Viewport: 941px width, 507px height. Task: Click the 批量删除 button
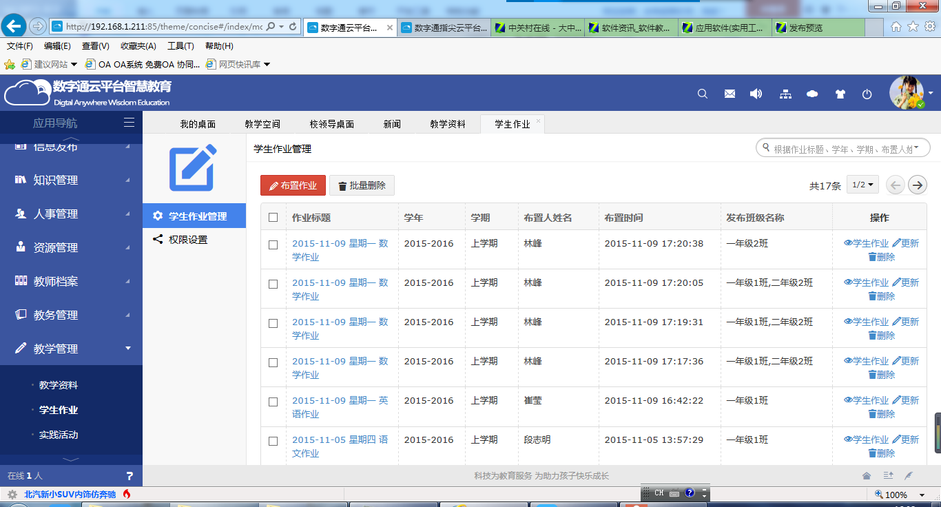pos(362,185)
